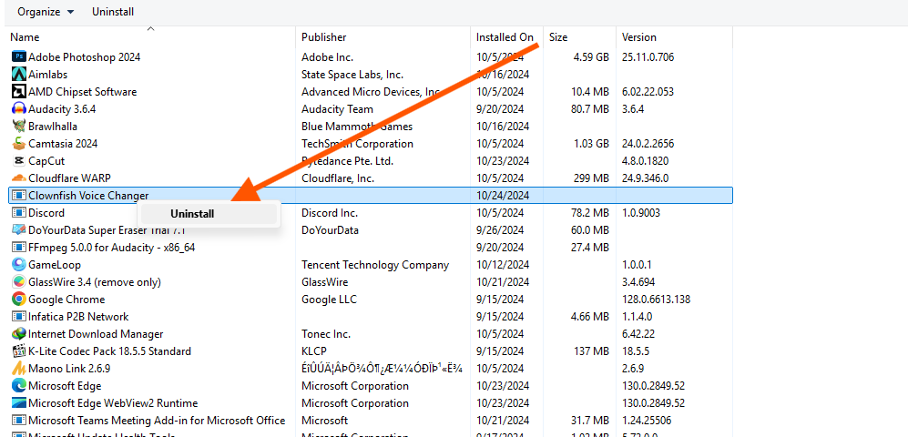The height and width of the screenshot is (437, 908).
Task: Click the Adobe Photoshop 2024 icon
Action: tap(19, 56)
